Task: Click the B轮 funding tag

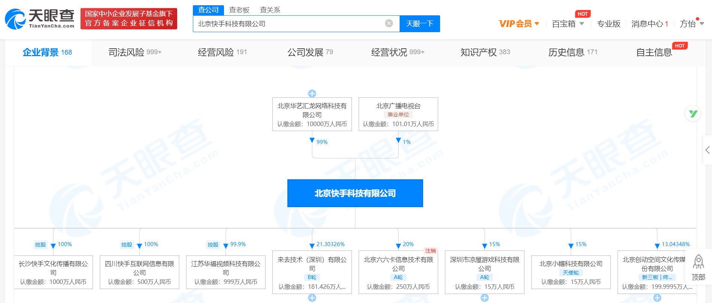Action: 312,277
